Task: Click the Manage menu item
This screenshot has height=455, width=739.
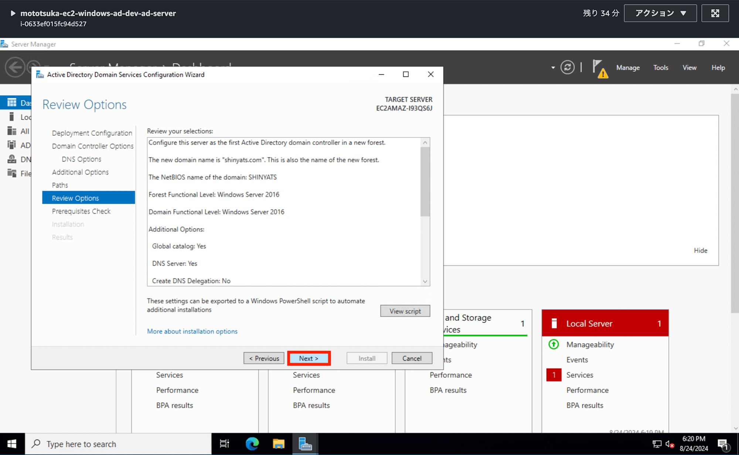Action: point(628,67)
